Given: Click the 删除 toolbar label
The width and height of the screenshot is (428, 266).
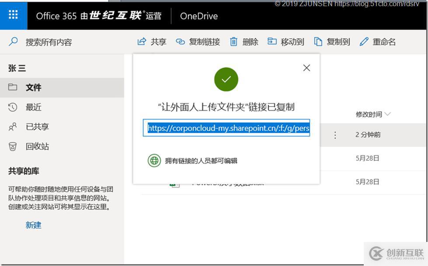Looking at the screenshot, I should [251, 42].
